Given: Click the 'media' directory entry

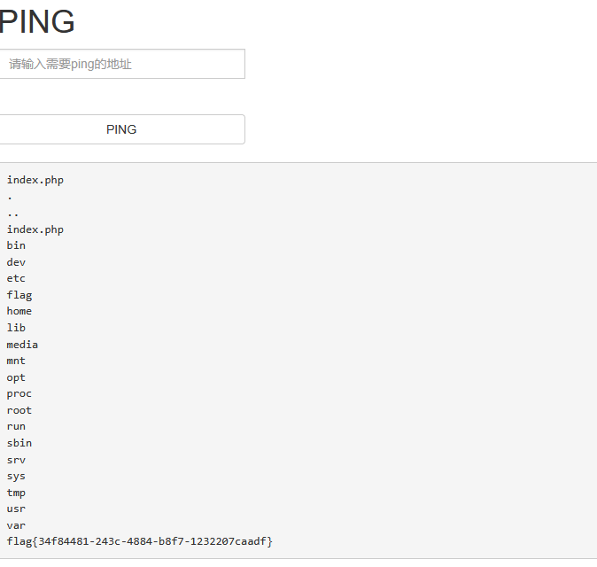Looking at the screenshot, I should click(23, 345).
